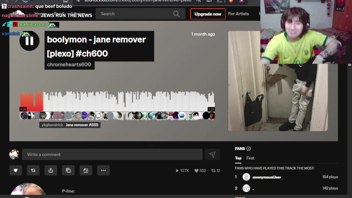Click the 1:21 track duration label
Image resolution: width=352 pixels, height=198 pixels.
(211, 109)
